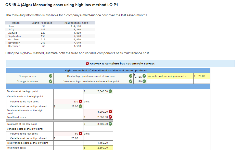This screenshot has width=242, height=161.
Task: Click the 'June' month entry
Action: point(11,26)
